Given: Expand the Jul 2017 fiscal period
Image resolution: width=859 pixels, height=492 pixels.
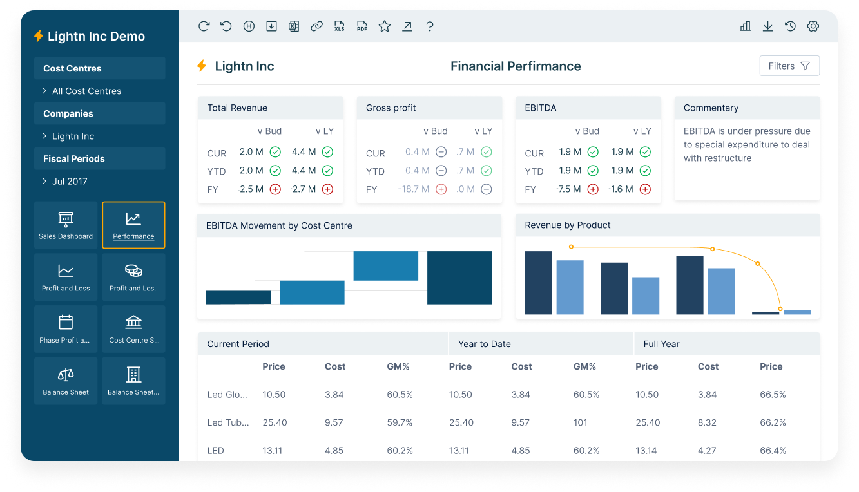Looking at the screenshot, I should (x=44, y=181).
